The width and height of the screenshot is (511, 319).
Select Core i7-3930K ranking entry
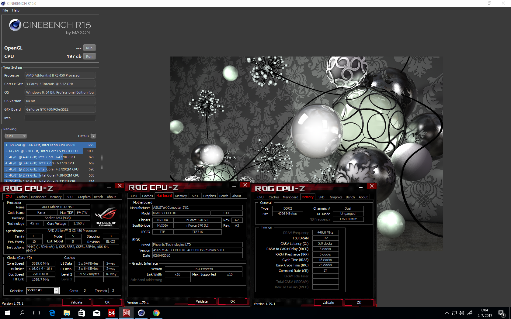50,151
